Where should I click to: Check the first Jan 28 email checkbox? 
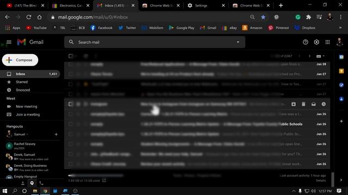coord(70,64)
